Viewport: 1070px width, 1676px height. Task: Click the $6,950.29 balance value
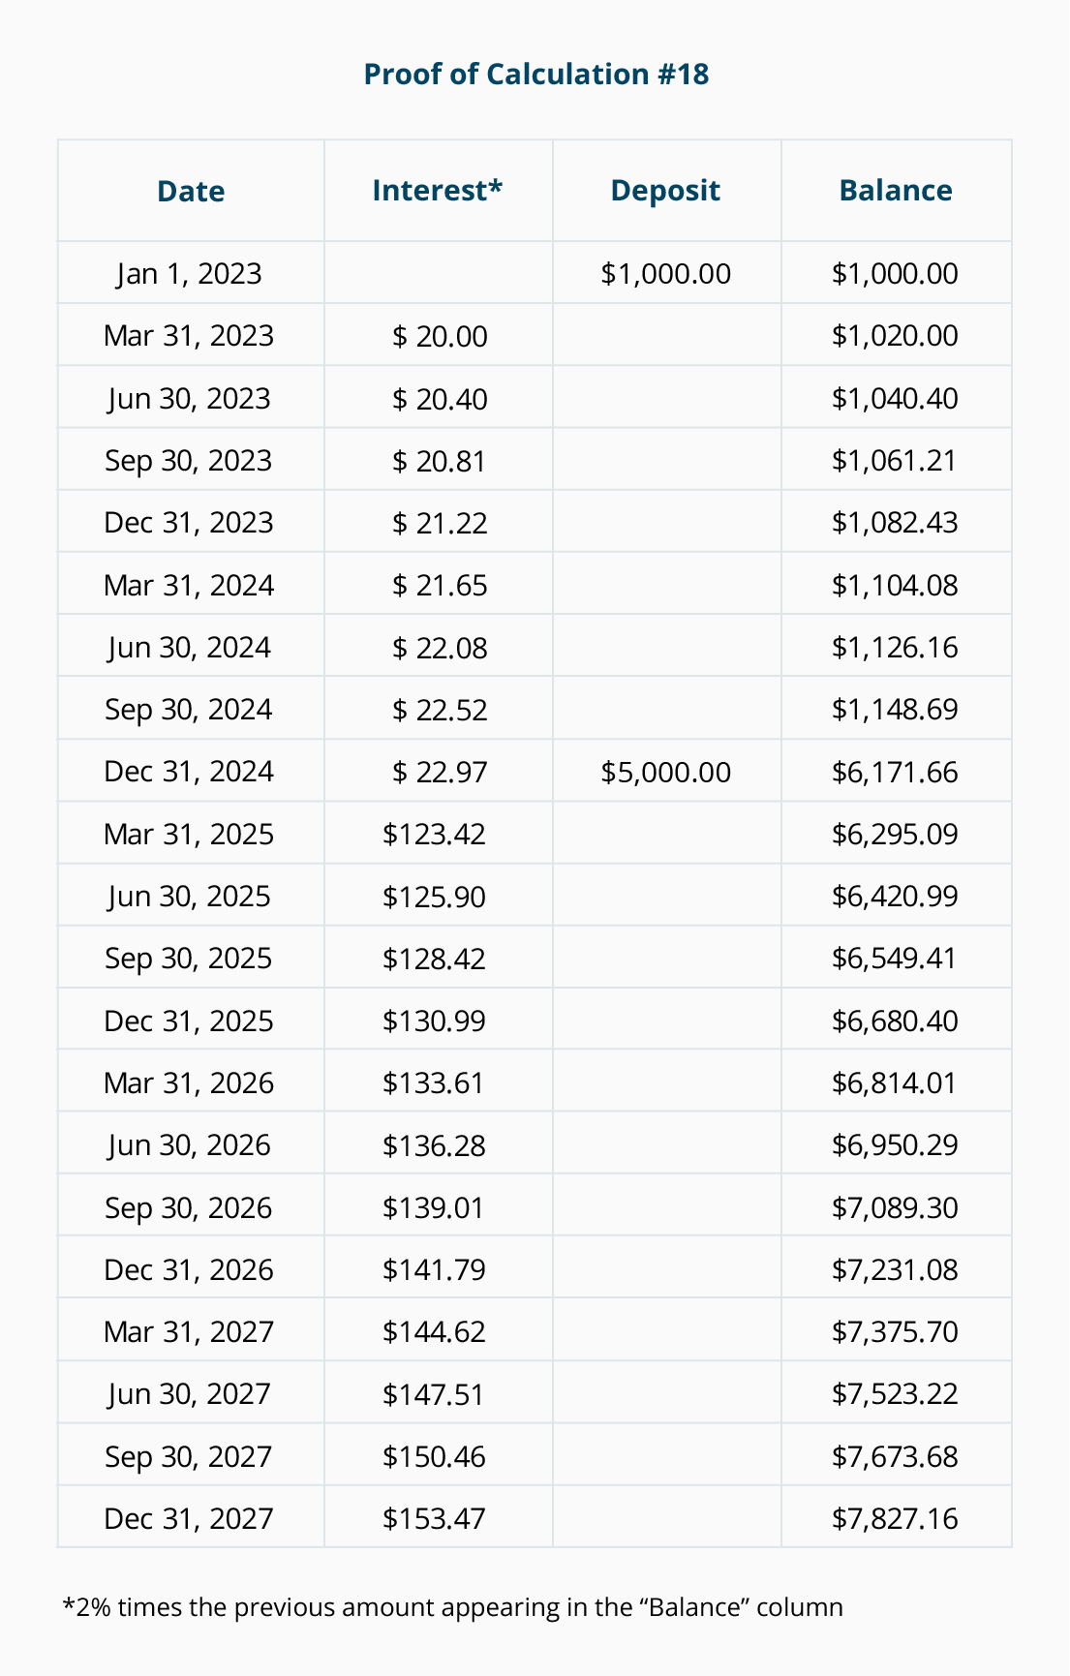pos(894,1144)
